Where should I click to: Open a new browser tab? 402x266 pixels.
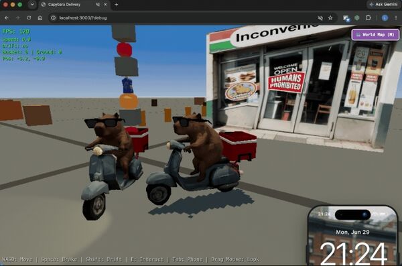(117, 5)
